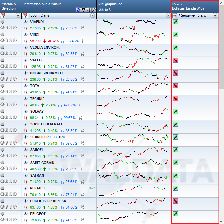Click the Information sur la valeur header
The height and width of the screenshot is (224, 224).
click(x=59, y=6)
